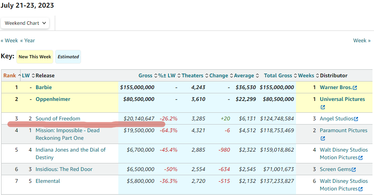The width and height of the screenshot is (374, 195).
Task: Go to previous year link
Action: [x=27, y=41]
